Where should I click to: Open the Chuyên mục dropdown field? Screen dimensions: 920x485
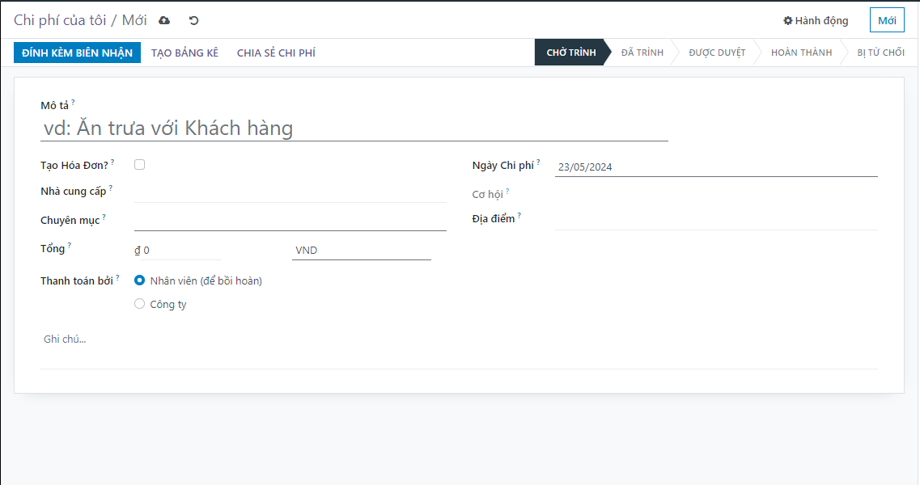click(x=290, y=221)
